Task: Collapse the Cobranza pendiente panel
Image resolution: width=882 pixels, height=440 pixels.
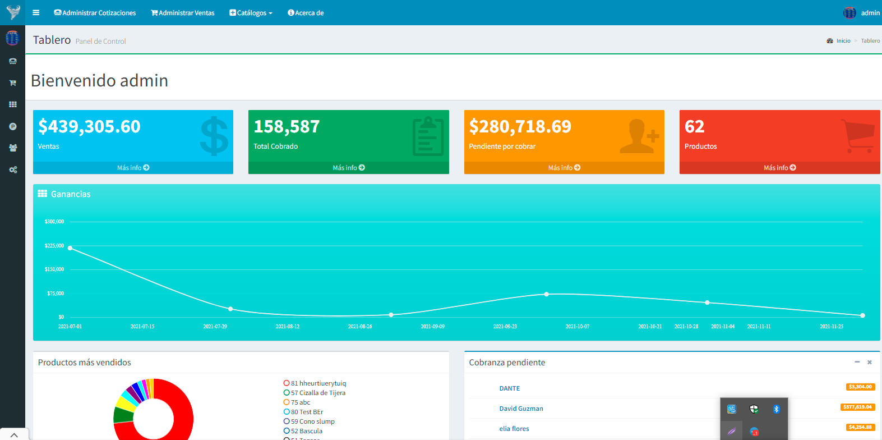Action: click(857, 362)
